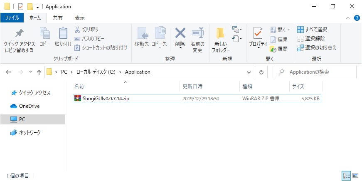Refresh the current folder
The image size is (362, 181).
coord(261,72)
